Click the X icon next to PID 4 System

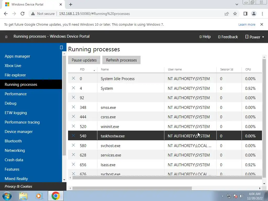tap(73, 88)
